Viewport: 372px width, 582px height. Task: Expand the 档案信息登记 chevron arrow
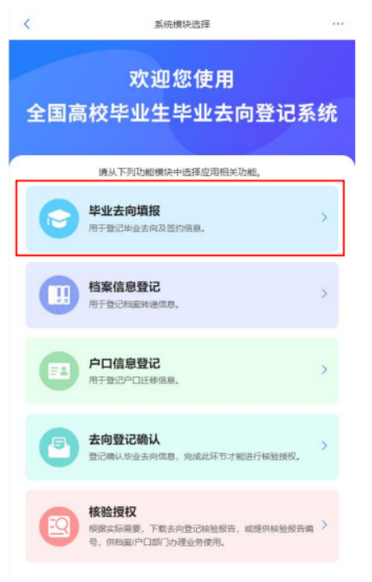tap(324, 294)
